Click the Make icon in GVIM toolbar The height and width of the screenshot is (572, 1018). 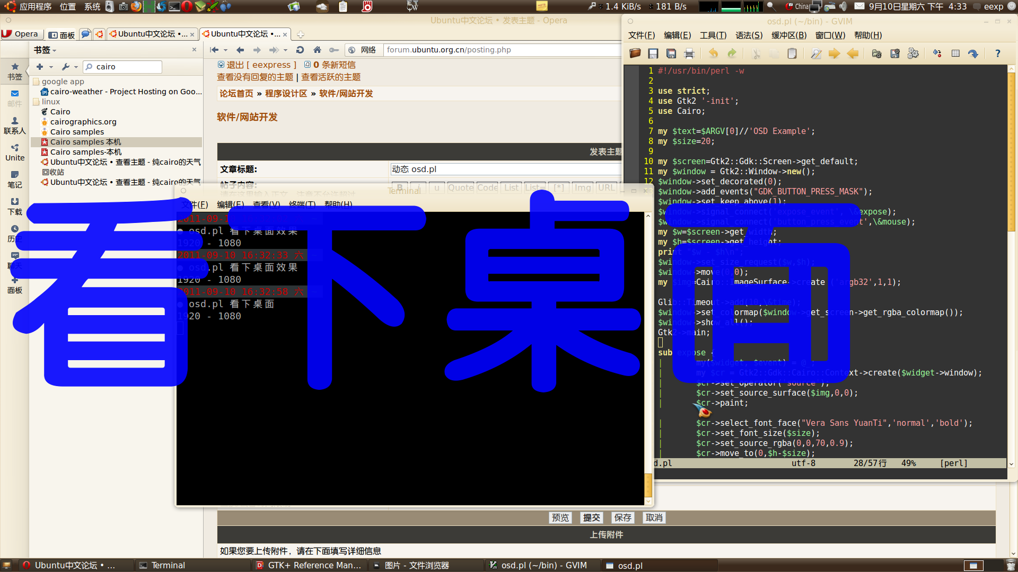tap(937, 53)
